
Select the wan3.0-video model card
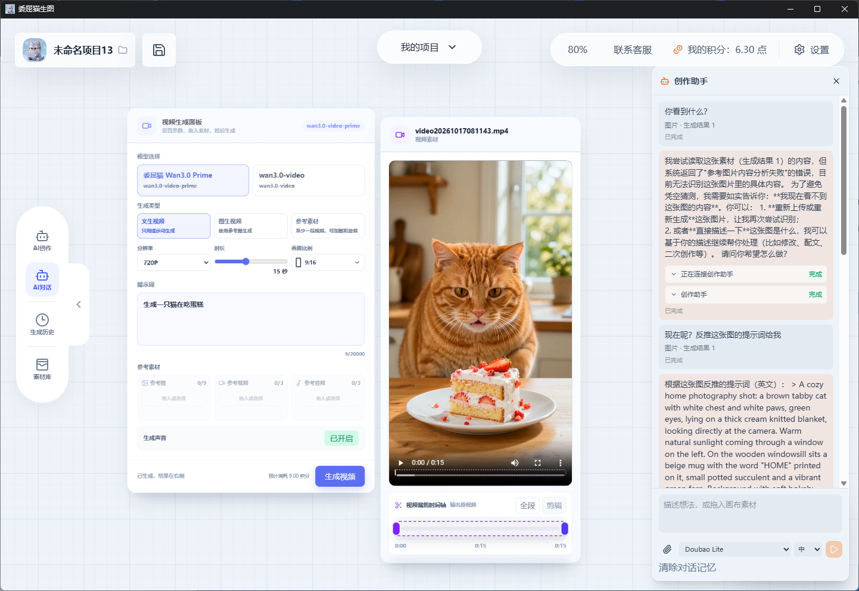(x=309, y=180)
